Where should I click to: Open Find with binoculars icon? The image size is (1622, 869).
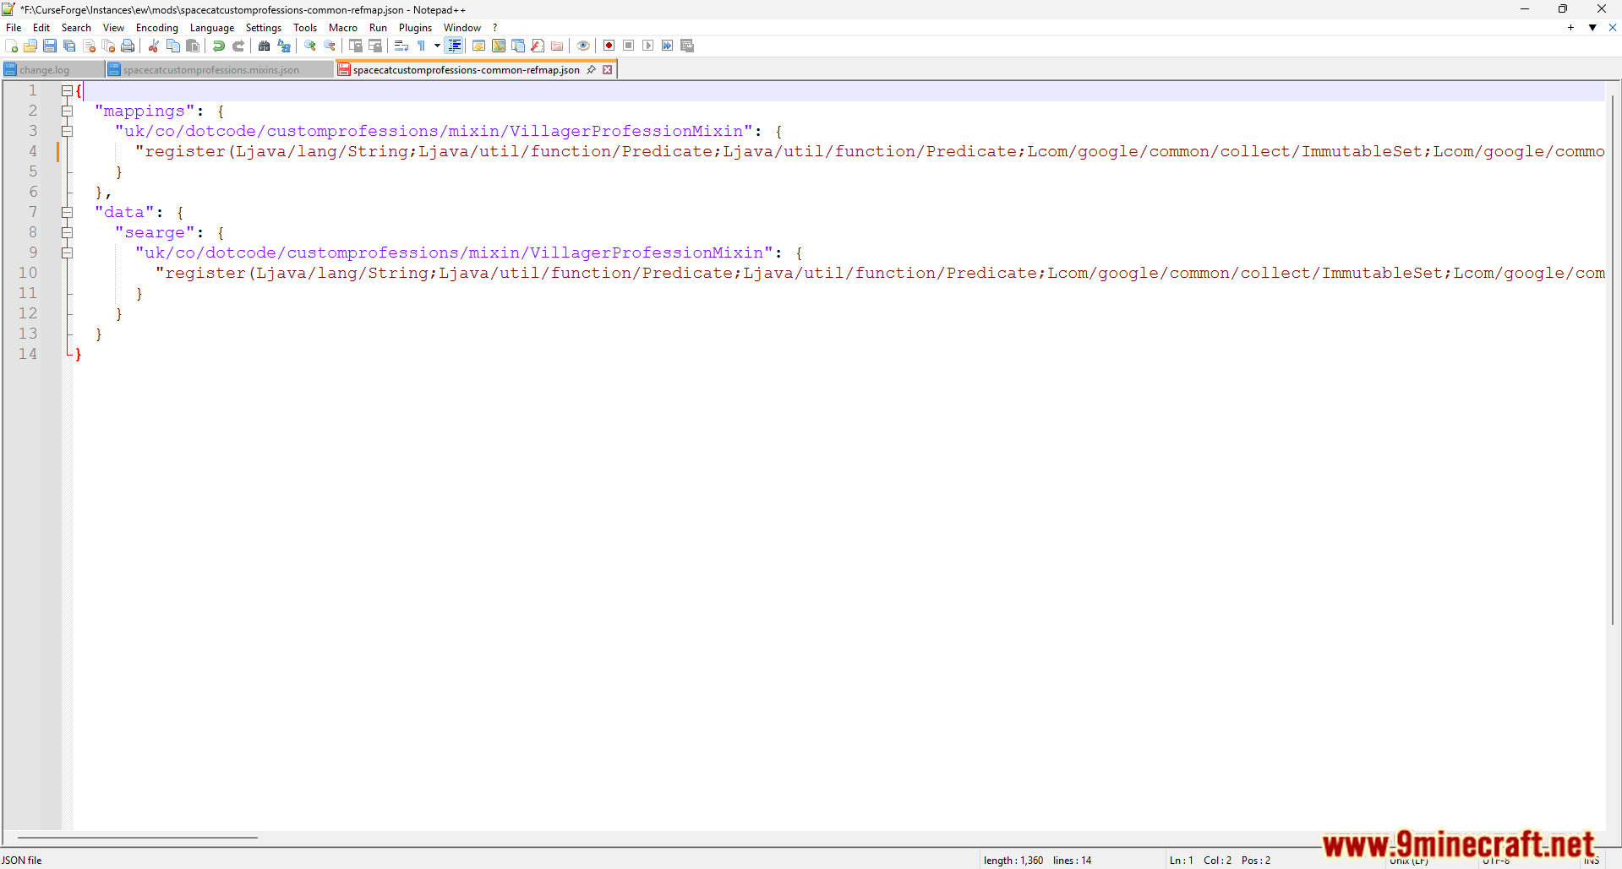pos(265,46)
